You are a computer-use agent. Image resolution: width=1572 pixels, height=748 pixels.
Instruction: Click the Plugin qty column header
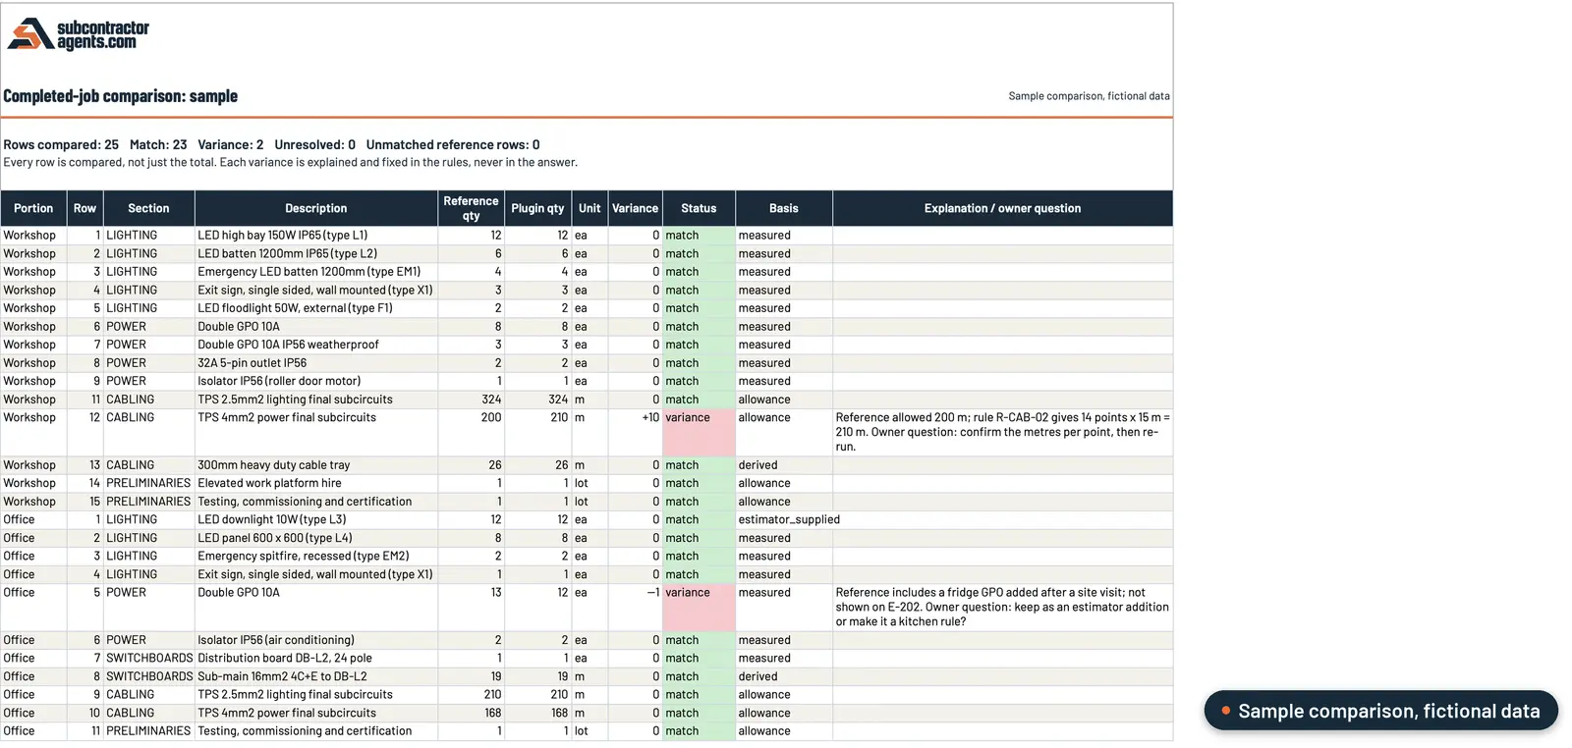537,208
